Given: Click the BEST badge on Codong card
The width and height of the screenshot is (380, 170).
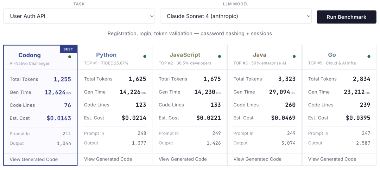Looking at the screenshot, I should (68, 49).
